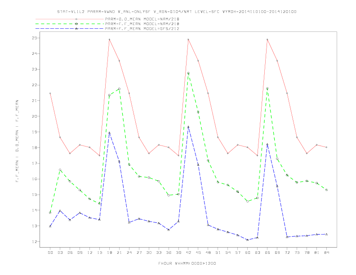Image resolution: width=356 pixels, height=275 pixels.
Task: Click x-axis forecast hour label 78
Action: point(307,253)
